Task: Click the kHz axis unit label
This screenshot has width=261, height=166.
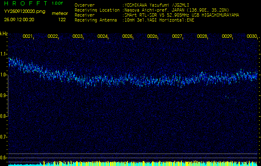Action: tap(4, 33)
